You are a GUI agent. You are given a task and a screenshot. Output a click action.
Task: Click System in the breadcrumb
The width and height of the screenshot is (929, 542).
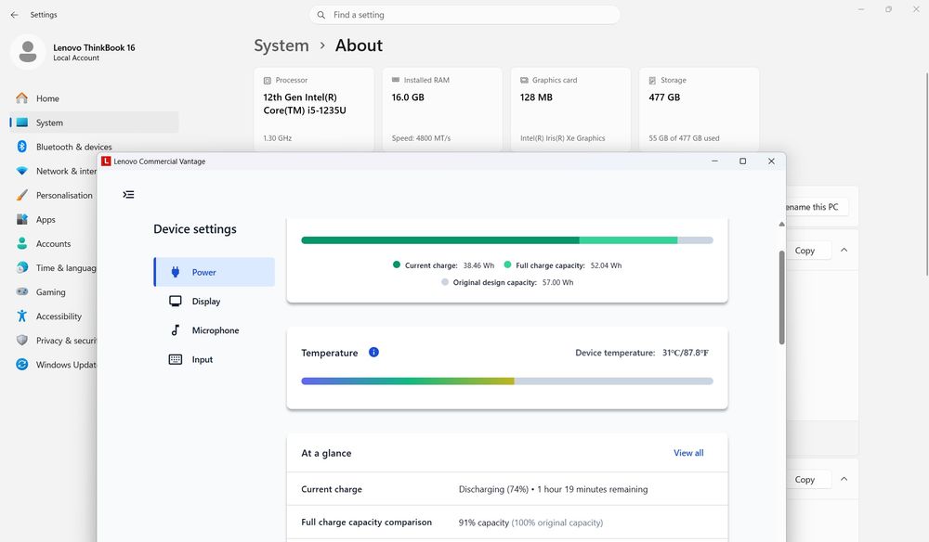281,45
